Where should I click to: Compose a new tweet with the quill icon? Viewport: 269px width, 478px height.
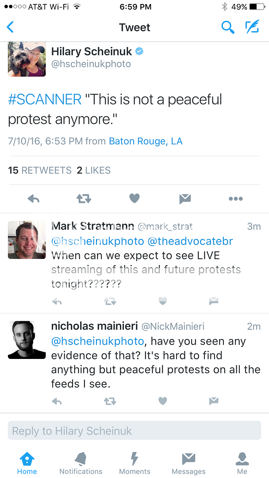252,27
